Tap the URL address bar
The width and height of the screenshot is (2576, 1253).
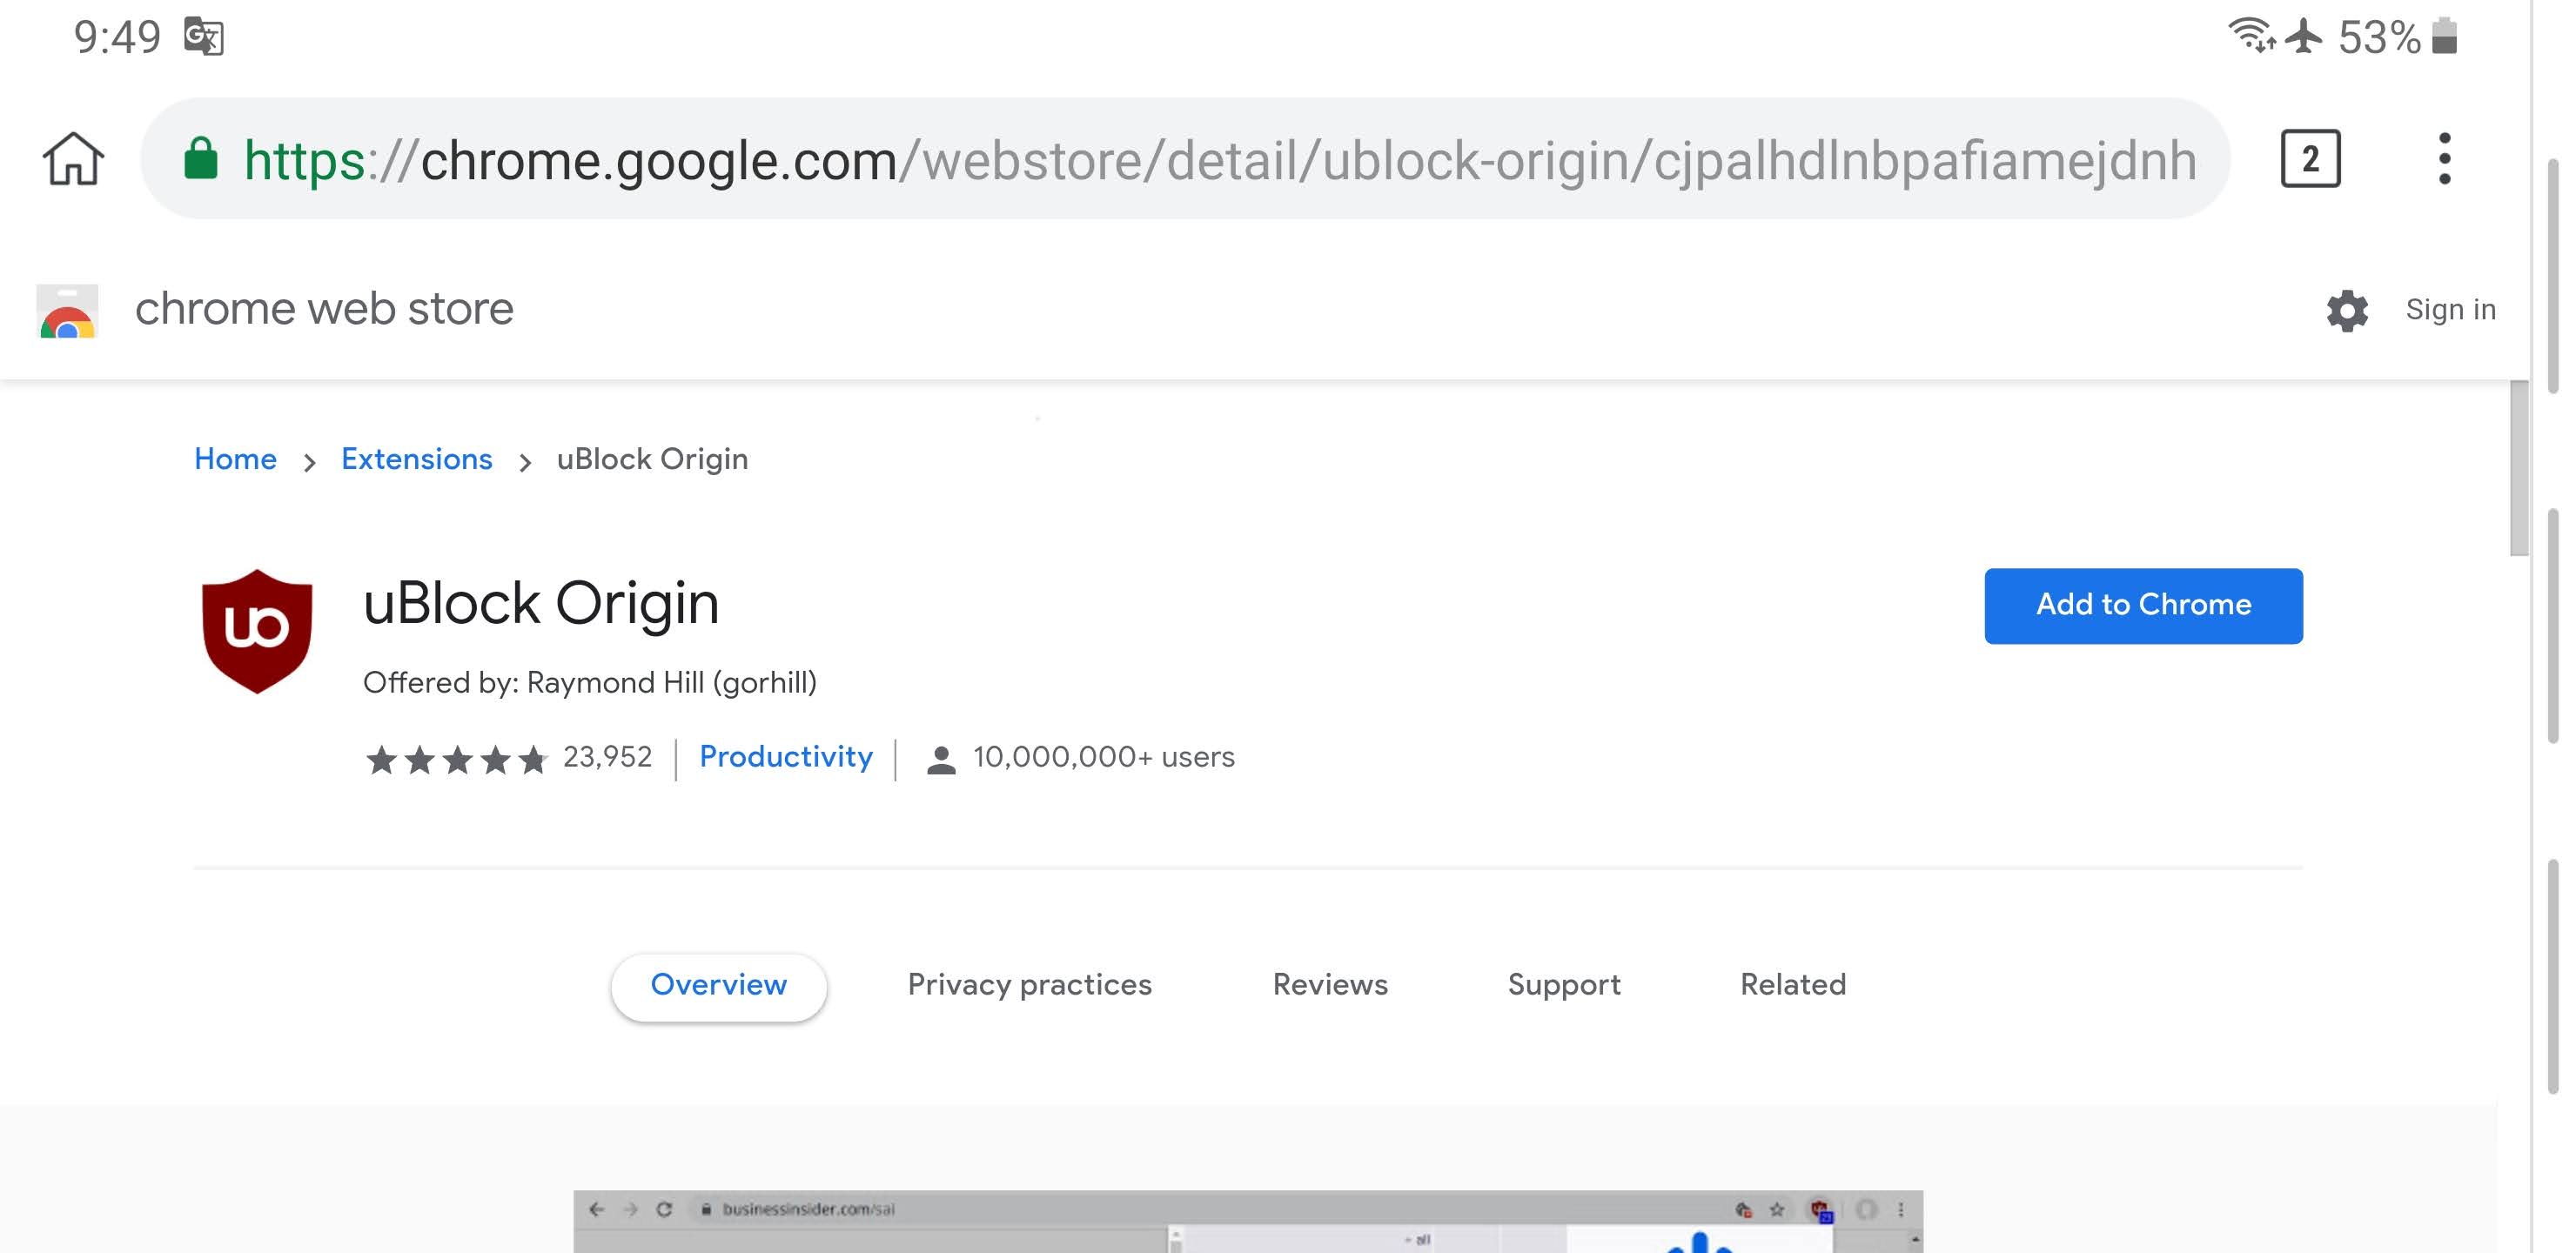[x=1200, y=159]
